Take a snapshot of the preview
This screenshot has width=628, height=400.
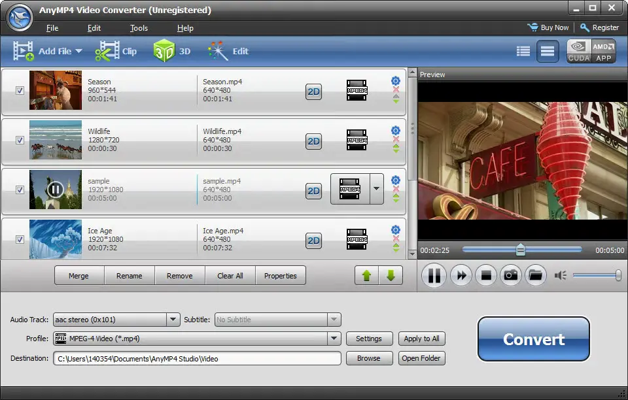click(x=511, y=275)
